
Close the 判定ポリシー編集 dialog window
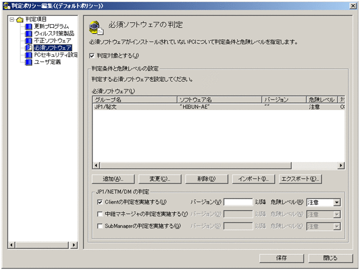click(x=353, y=6)
